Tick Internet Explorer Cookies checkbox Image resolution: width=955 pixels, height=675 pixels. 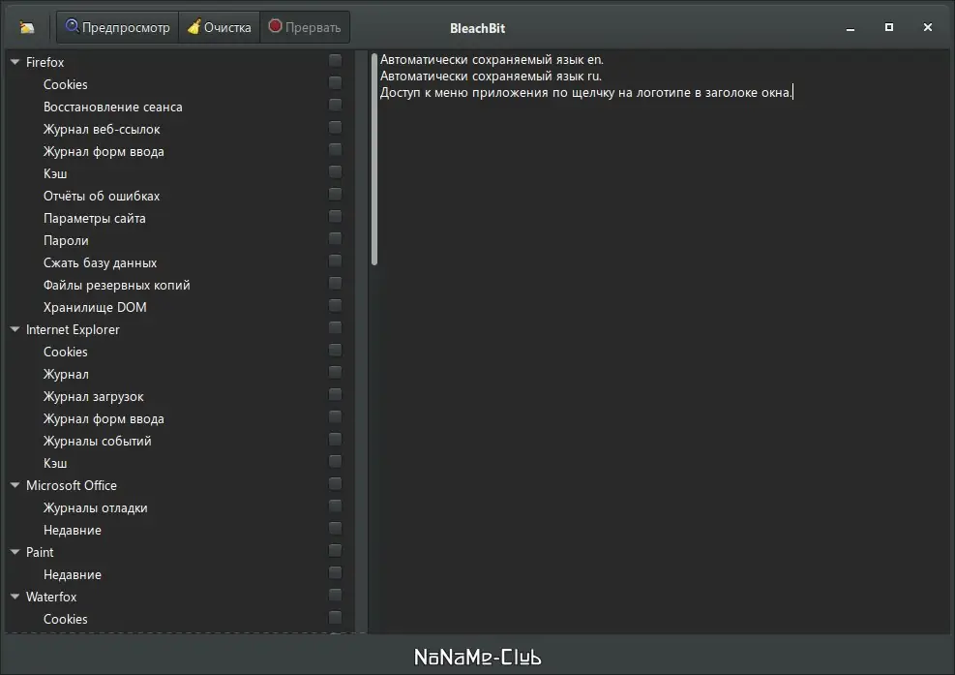point(335,350)
